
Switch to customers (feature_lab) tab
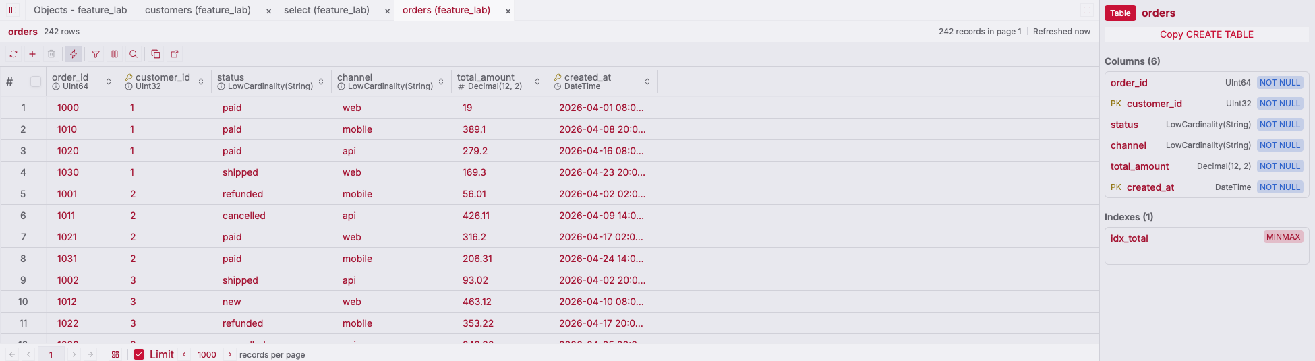click(x=198, y=10)
